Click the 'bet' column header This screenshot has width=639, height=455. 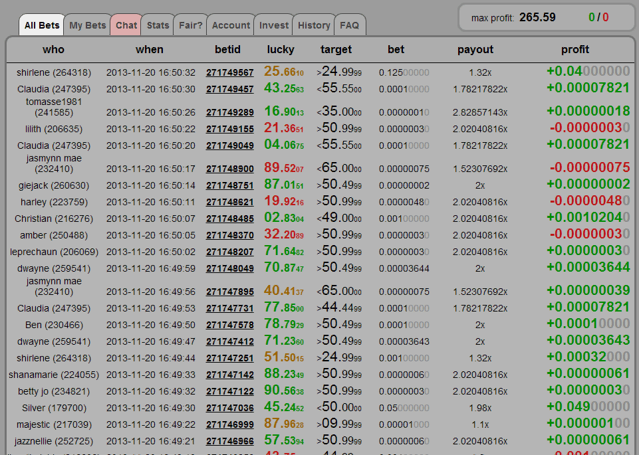(396, 50)
